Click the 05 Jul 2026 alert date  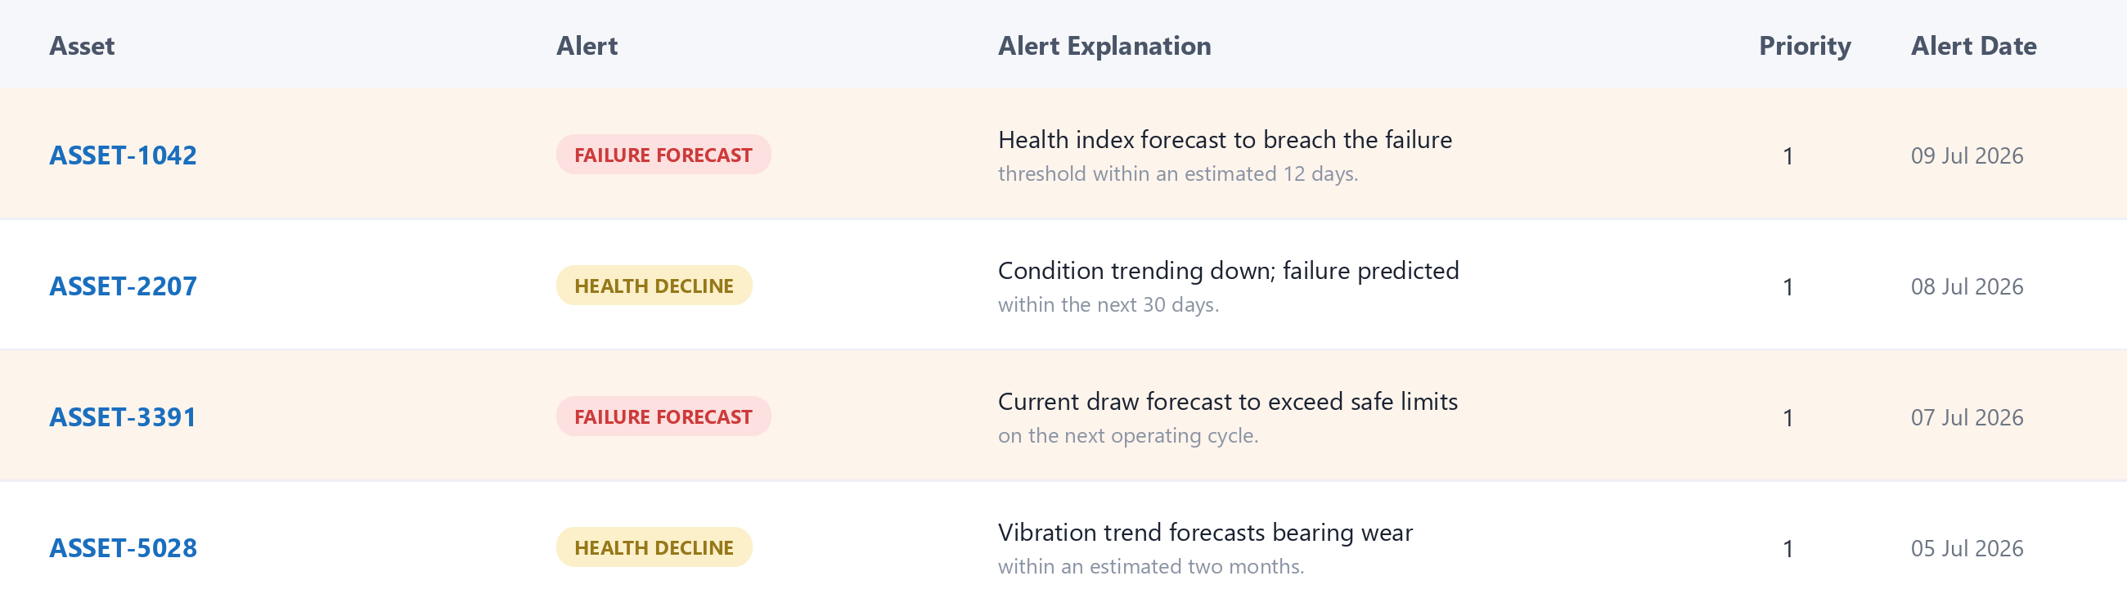1966,548
